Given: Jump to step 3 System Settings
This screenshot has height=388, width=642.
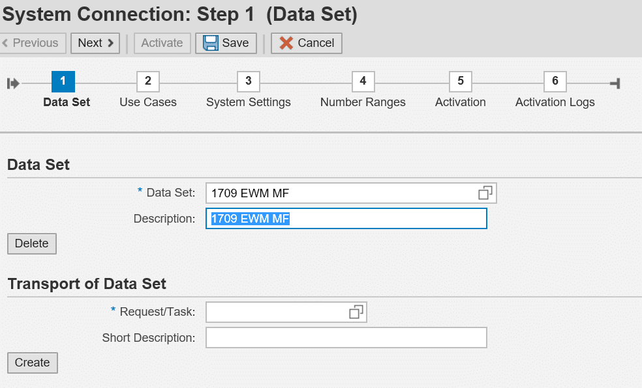Looking at the screenshot, I should point(249,81).
